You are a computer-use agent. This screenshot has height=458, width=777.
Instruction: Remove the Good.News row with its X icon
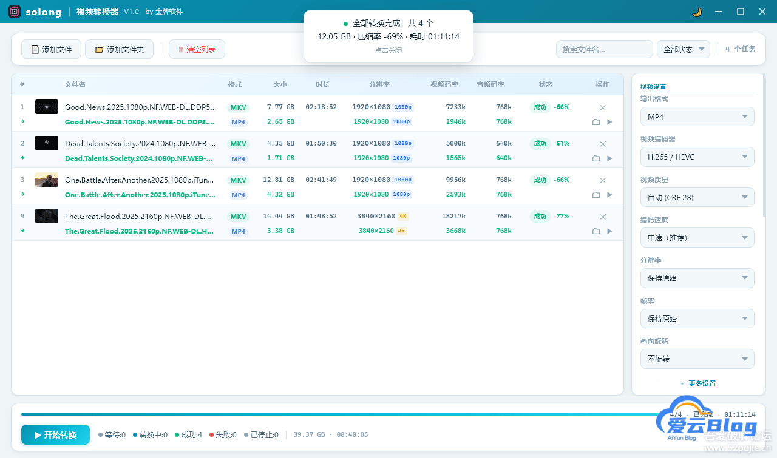pyautogui.click(x=603, y=107)
